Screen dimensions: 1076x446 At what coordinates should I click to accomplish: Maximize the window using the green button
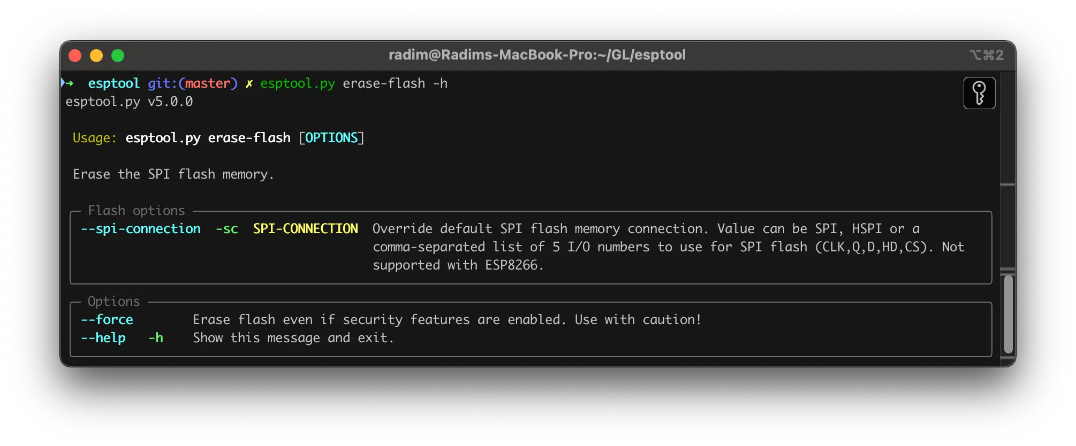coord(118,56)
